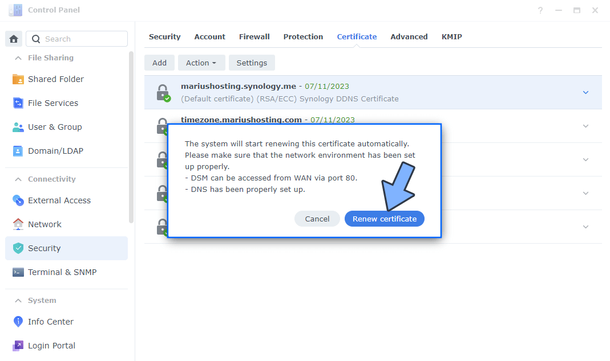Go to Control Panel home icon
Viewport: 610px width, 361px height.
(x=14, y=39)
